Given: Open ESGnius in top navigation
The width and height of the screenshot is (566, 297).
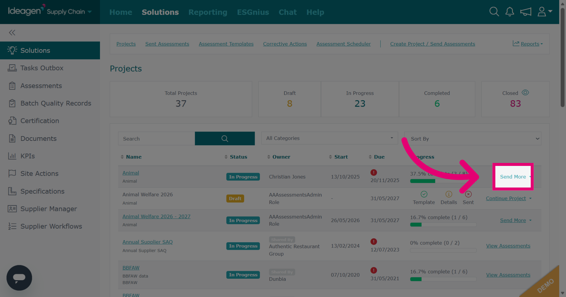Looking at the screenshot, I should [253, 12].
